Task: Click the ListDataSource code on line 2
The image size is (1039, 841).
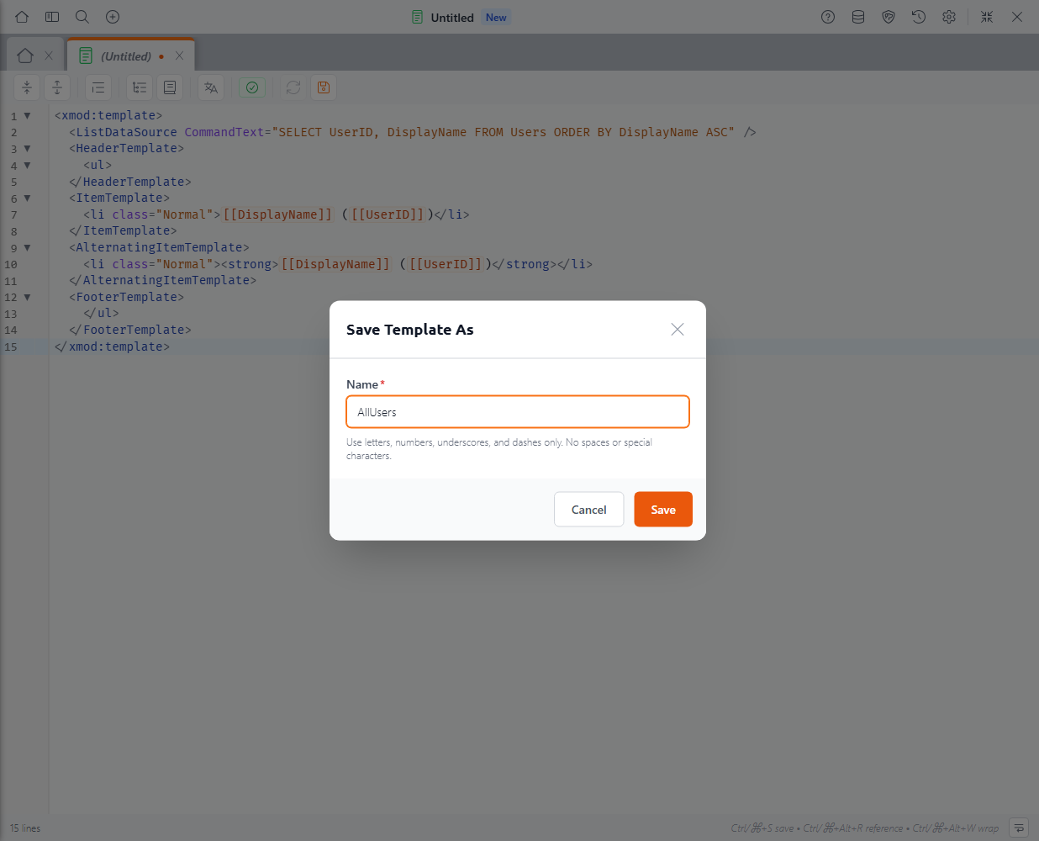Action: (x=413, y=132)
